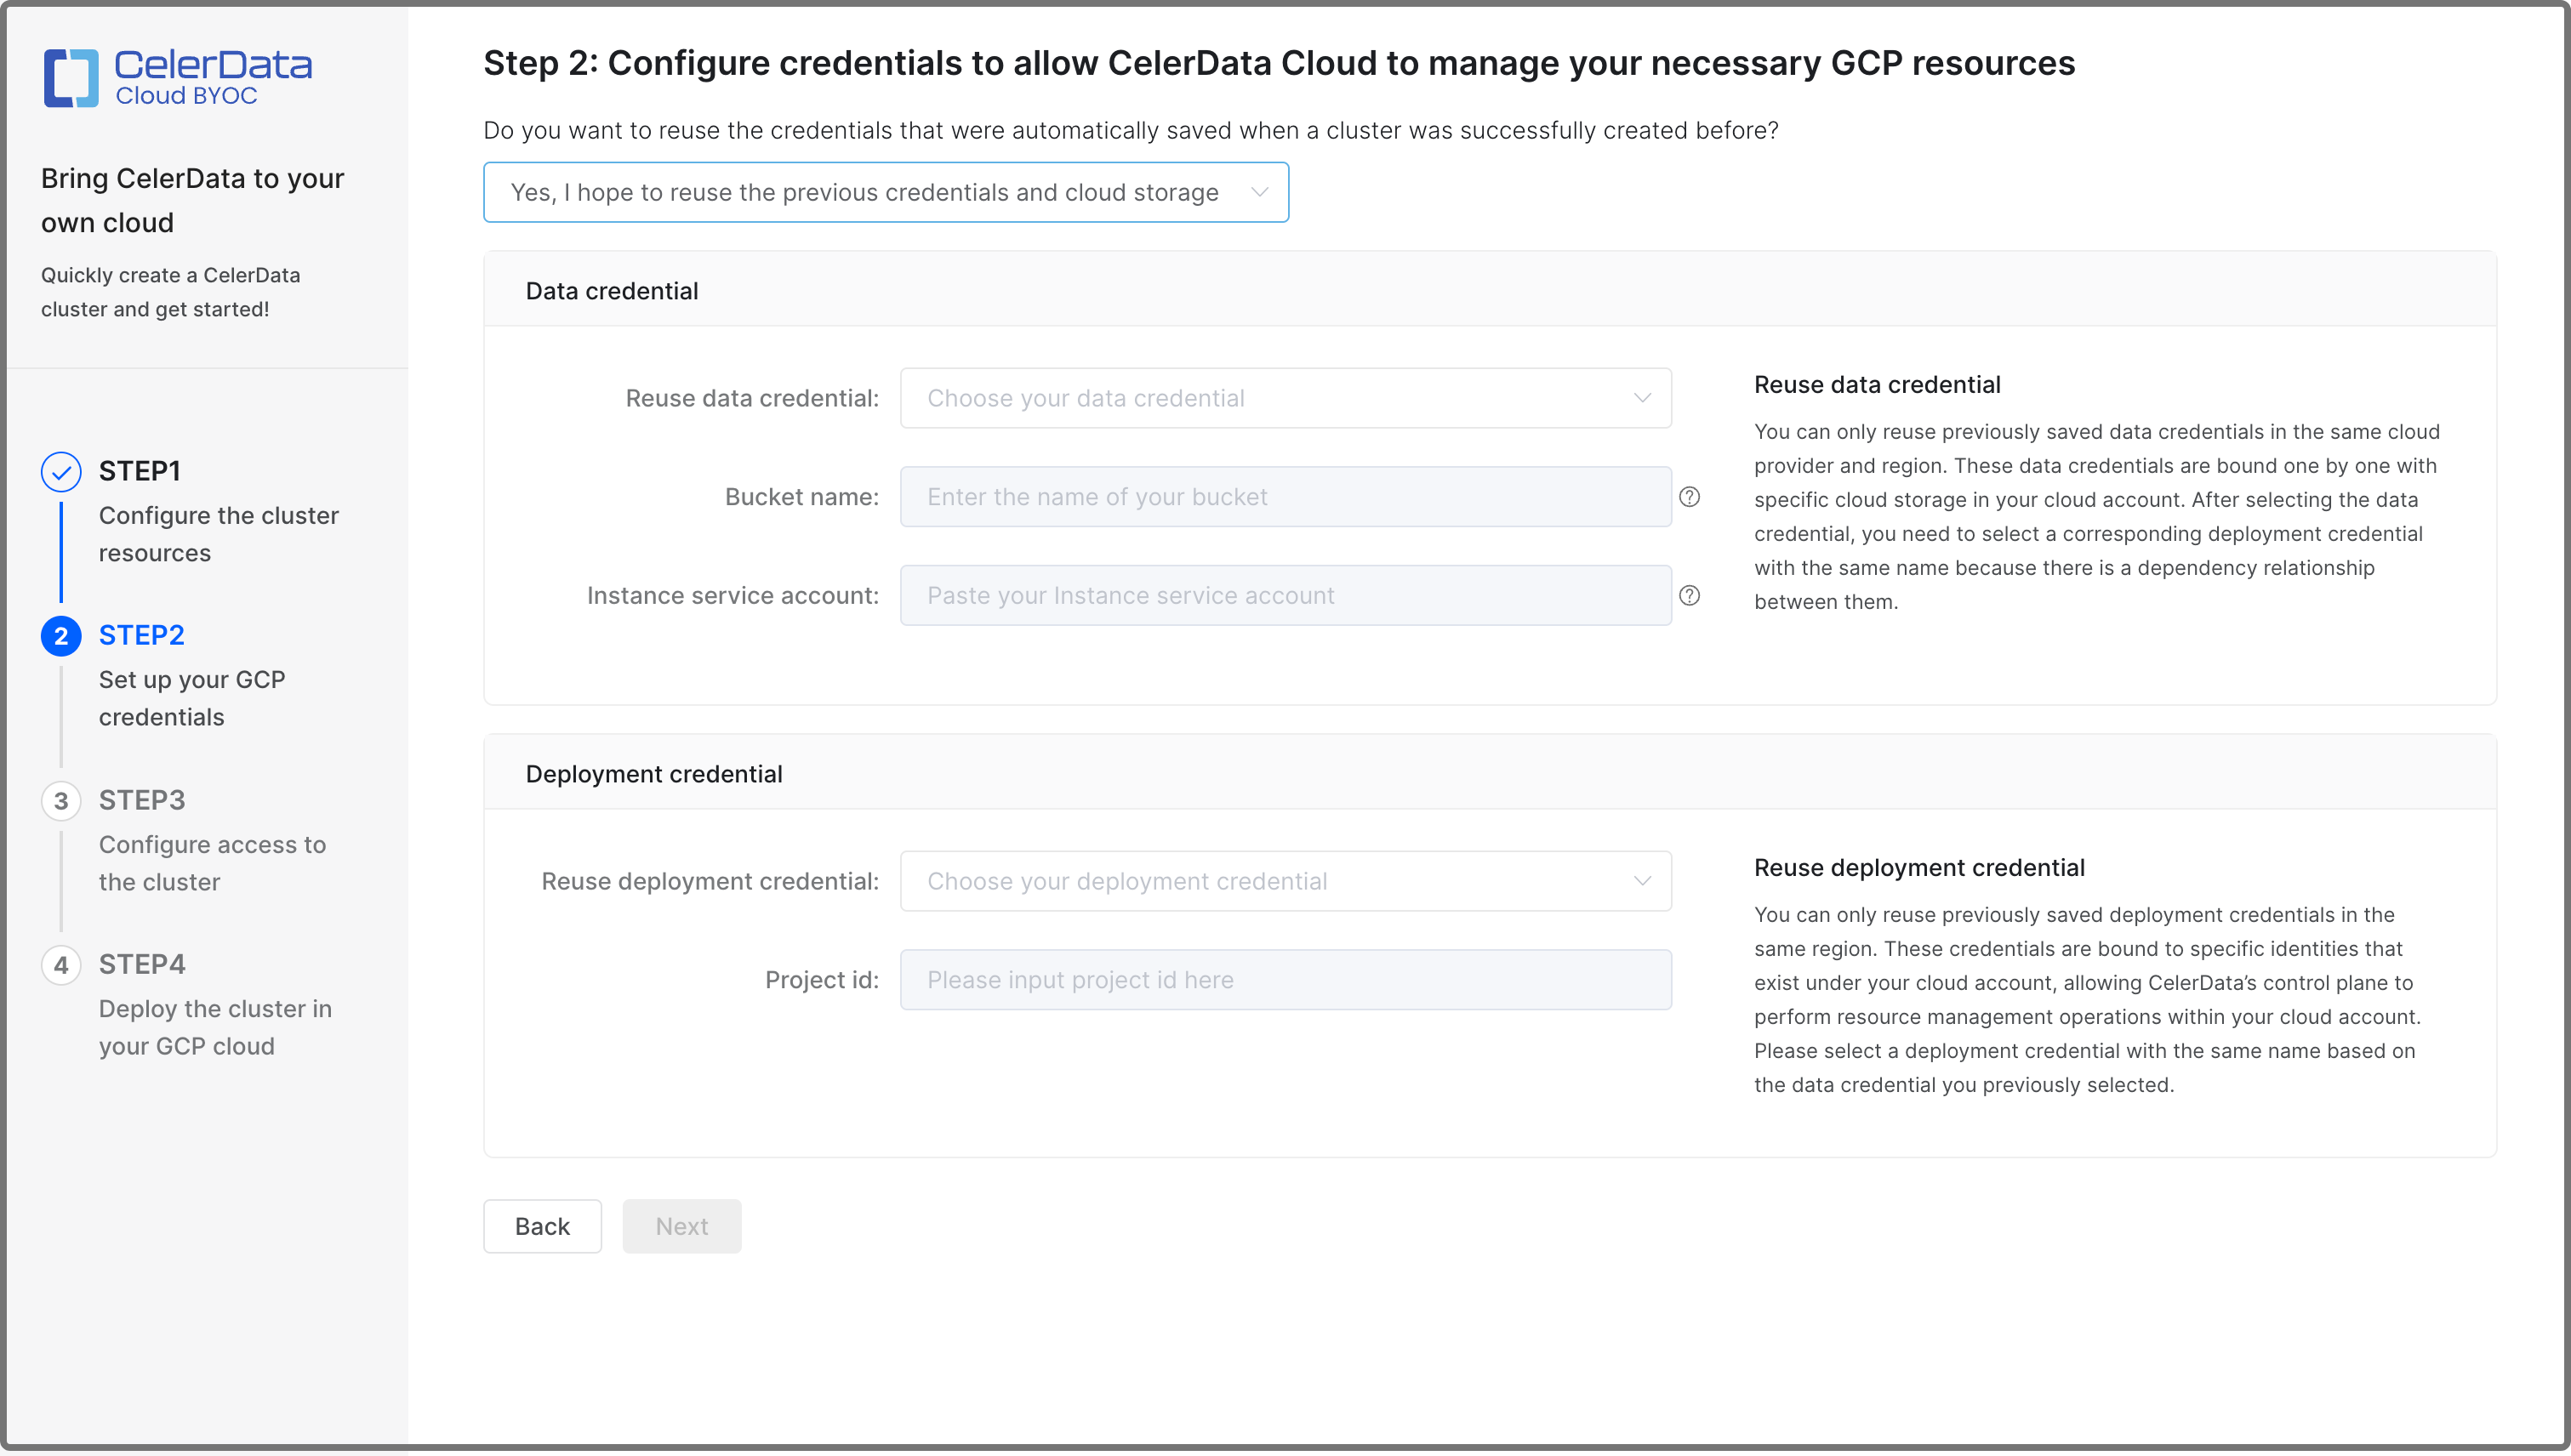Select the Set up your GCP credentials step
The width and height of the screenshot is (2571, 1456).
point(191,698)
